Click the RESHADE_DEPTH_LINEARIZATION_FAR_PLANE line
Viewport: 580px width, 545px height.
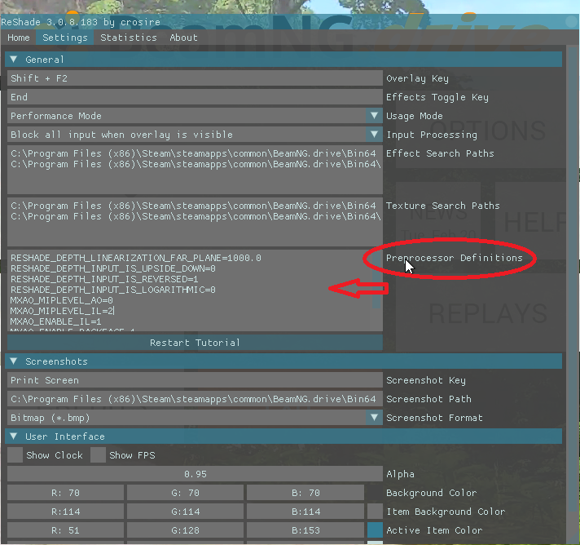136,258
